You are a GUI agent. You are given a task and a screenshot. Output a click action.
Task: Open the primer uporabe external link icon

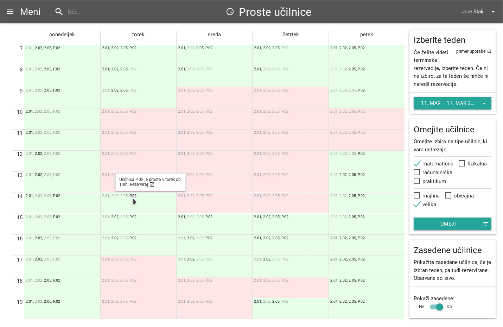[x=489, y=51]
